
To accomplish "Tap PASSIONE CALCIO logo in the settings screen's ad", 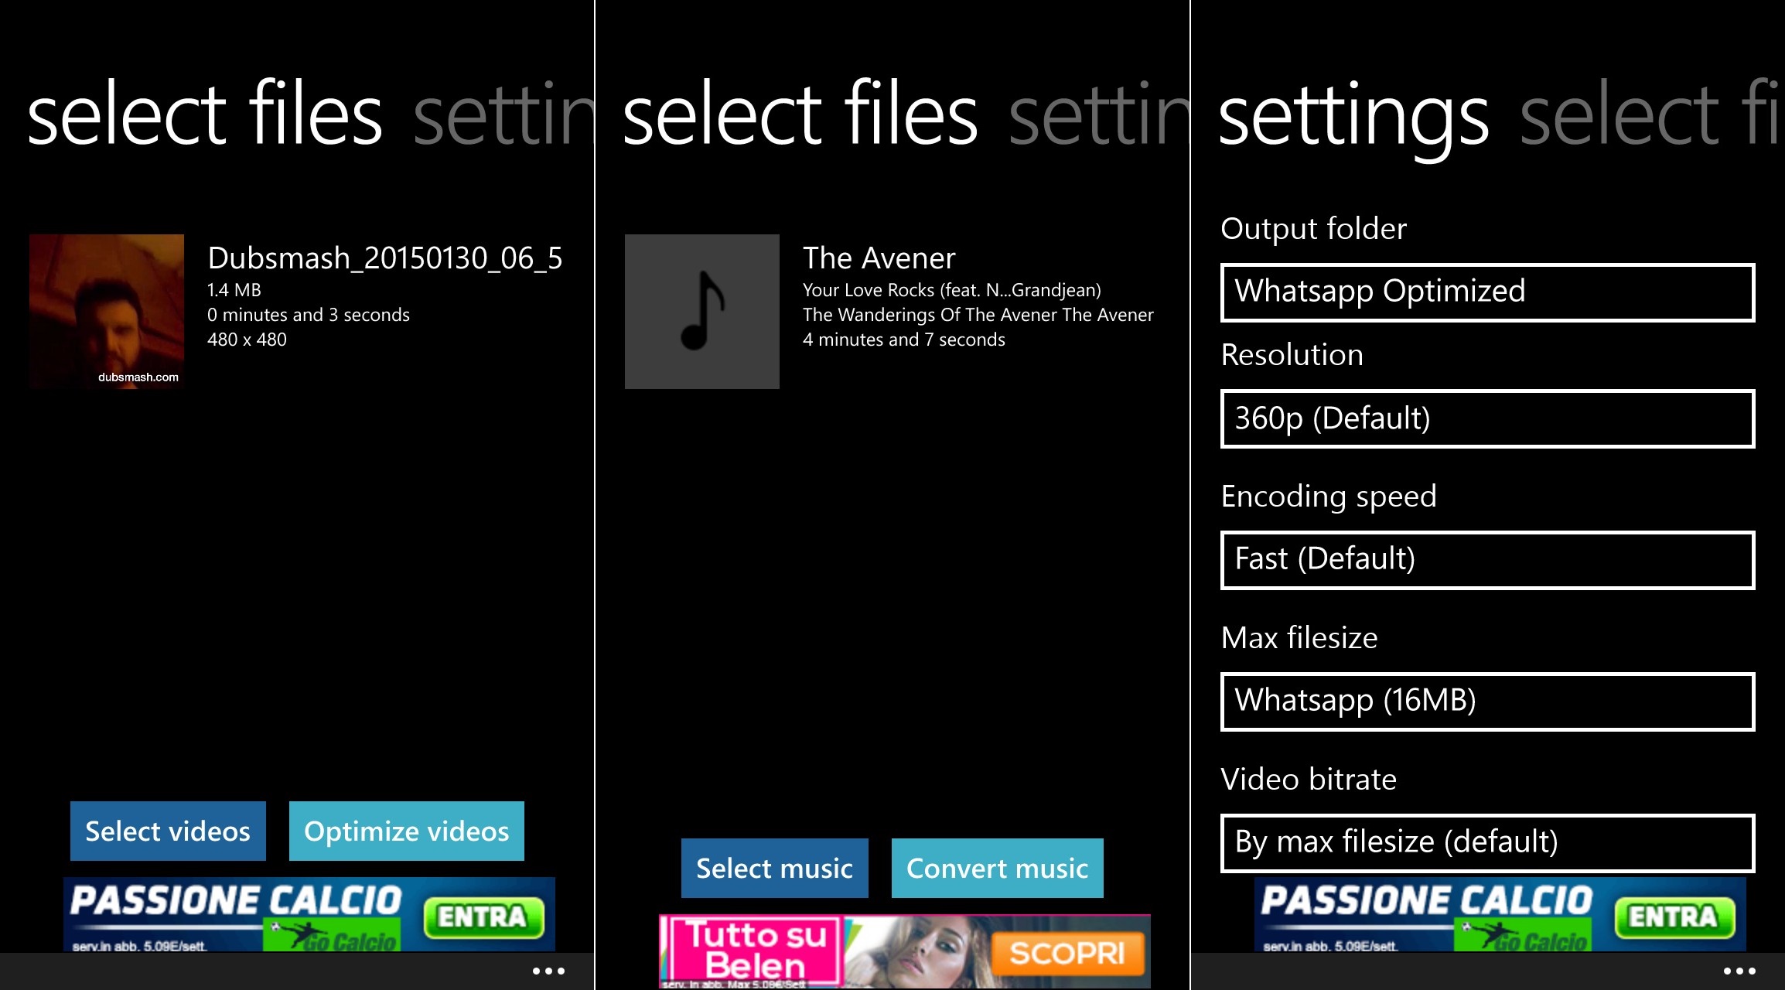I will 1427,902.
